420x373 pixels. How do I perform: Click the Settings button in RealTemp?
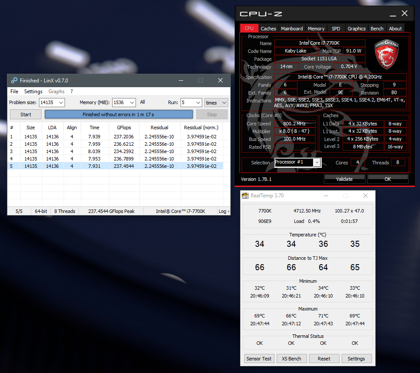pos(356,359)
